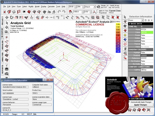The image size is (155, 116).
Task: Open the Draw menu
Action: pos(19,6)
